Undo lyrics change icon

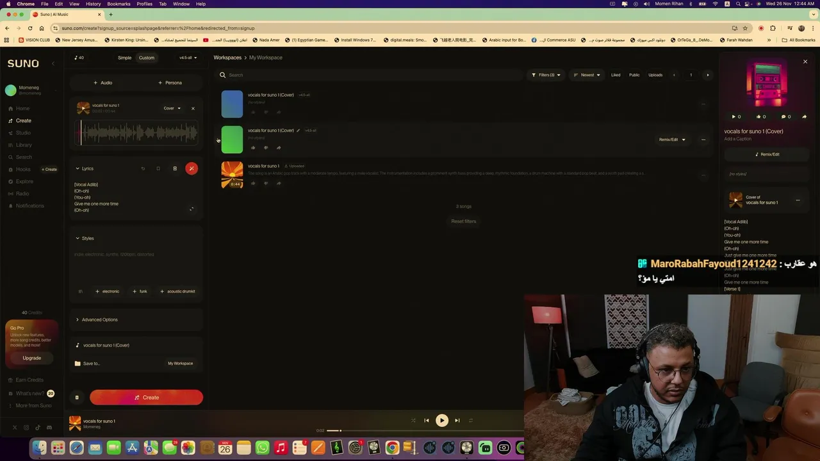(143, 168)
